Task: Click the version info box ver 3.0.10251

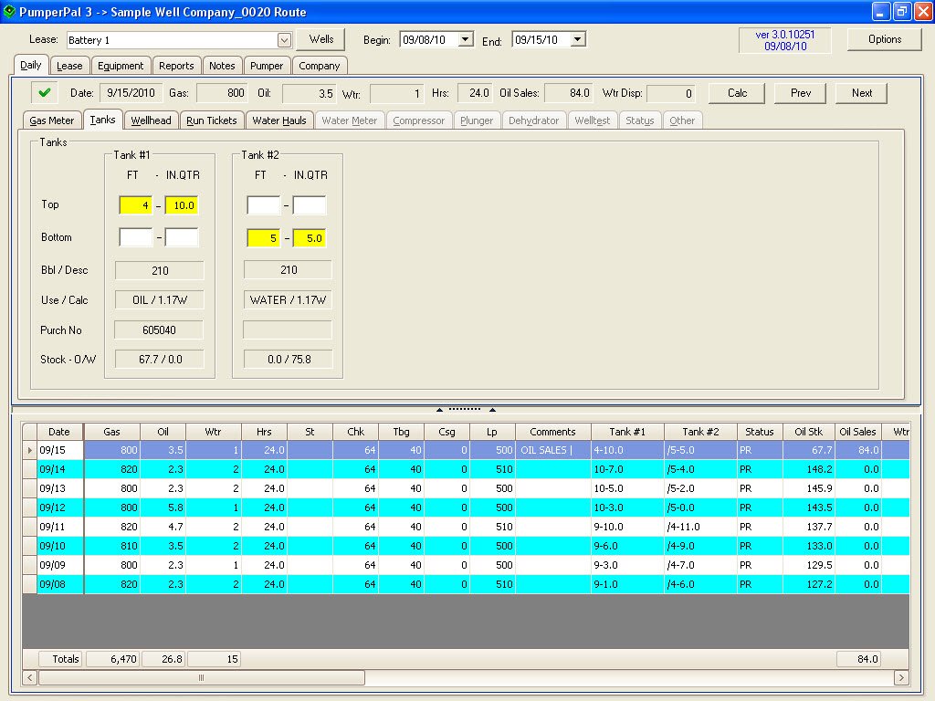Action: pos(784,40)
